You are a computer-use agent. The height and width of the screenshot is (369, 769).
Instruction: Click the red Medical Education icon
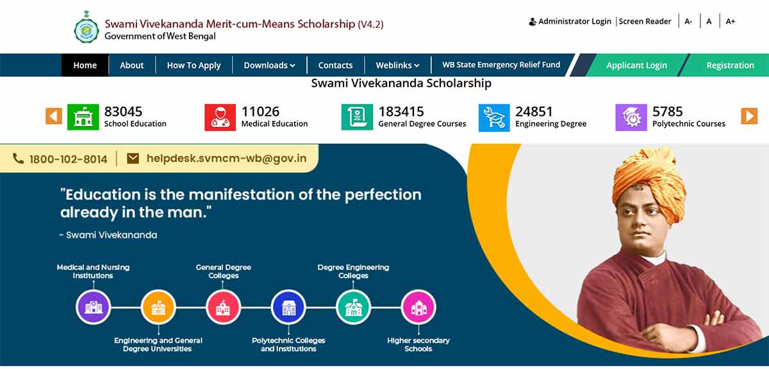[220, 118]
